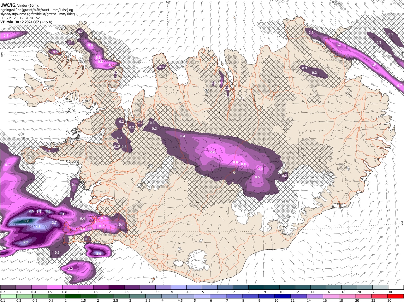Click the crimson 25 mm rain scale swatch
Screen dimensions: 404x303
(379, 296)
